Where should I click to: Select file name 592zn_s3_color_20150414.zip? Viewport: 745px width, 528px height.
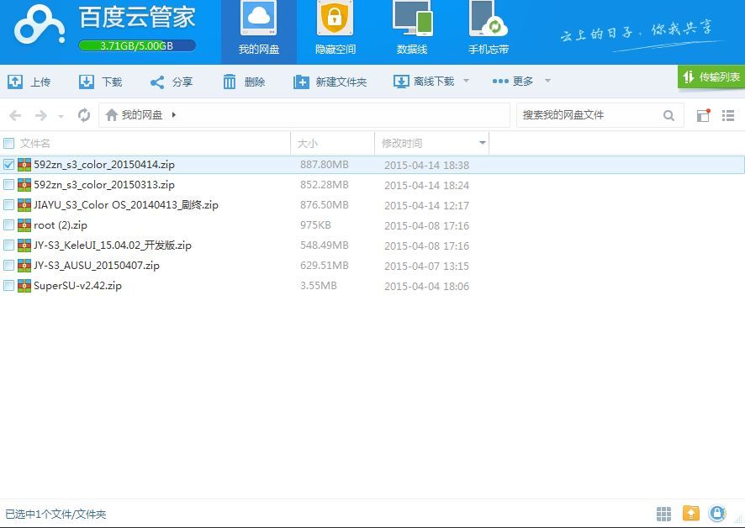coord(104,165)
